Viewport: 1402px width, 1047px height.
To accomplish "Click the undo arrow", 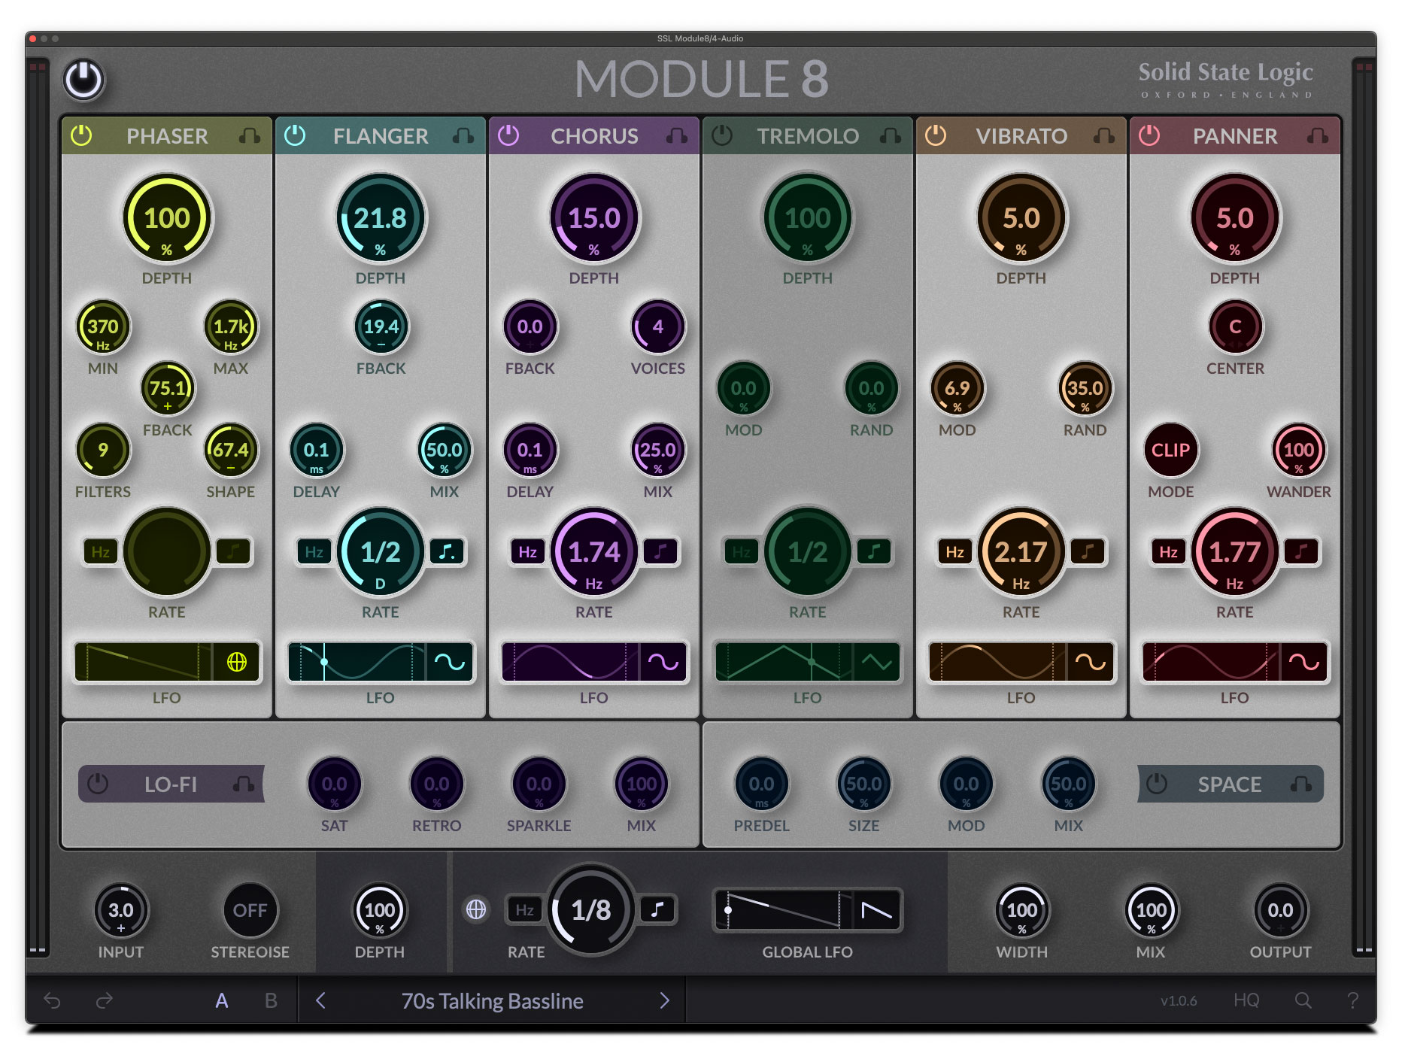I will pos(51,1001).
